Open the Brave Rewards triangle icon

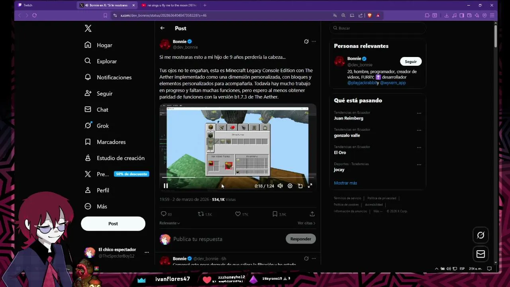(378, 15)
